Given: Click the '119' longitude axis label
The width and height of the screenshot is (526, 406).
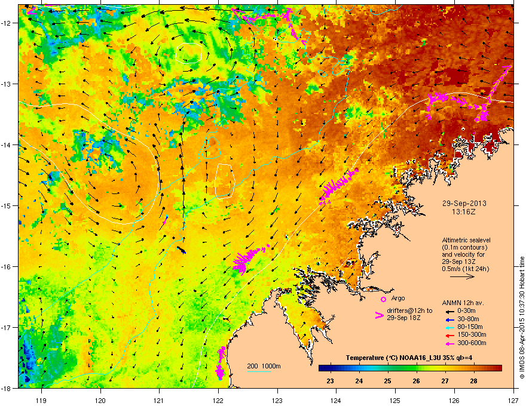Looking at the screenshot, I should [x=41, y=400].
